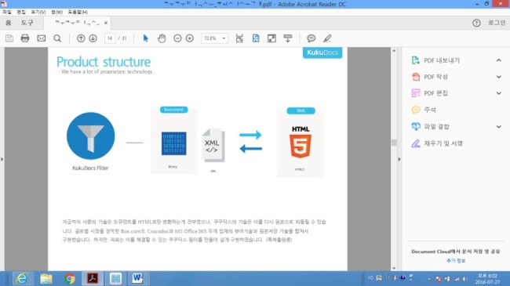The width and height of the screenshot is (510, 286).
Task: Switch to the 도구 tab
Action: [27, 23]
